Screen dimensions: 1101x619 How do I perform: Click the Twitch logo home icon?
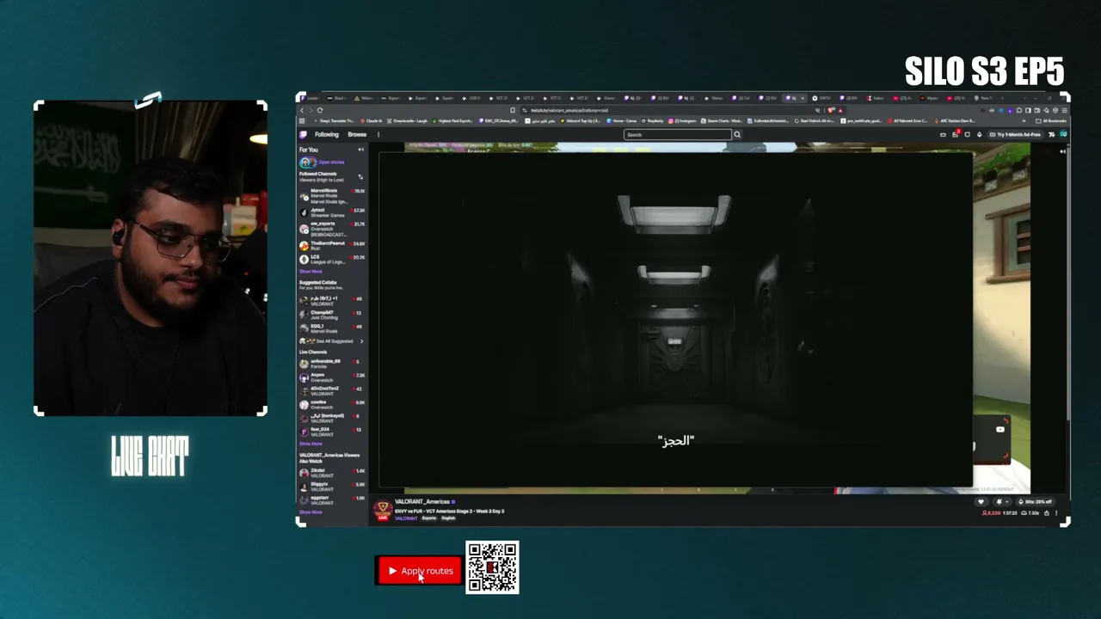coord(303,135)
